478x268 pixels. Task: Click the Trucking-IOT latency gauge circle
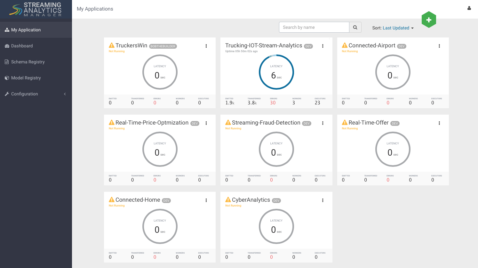(x=276, y=72)
